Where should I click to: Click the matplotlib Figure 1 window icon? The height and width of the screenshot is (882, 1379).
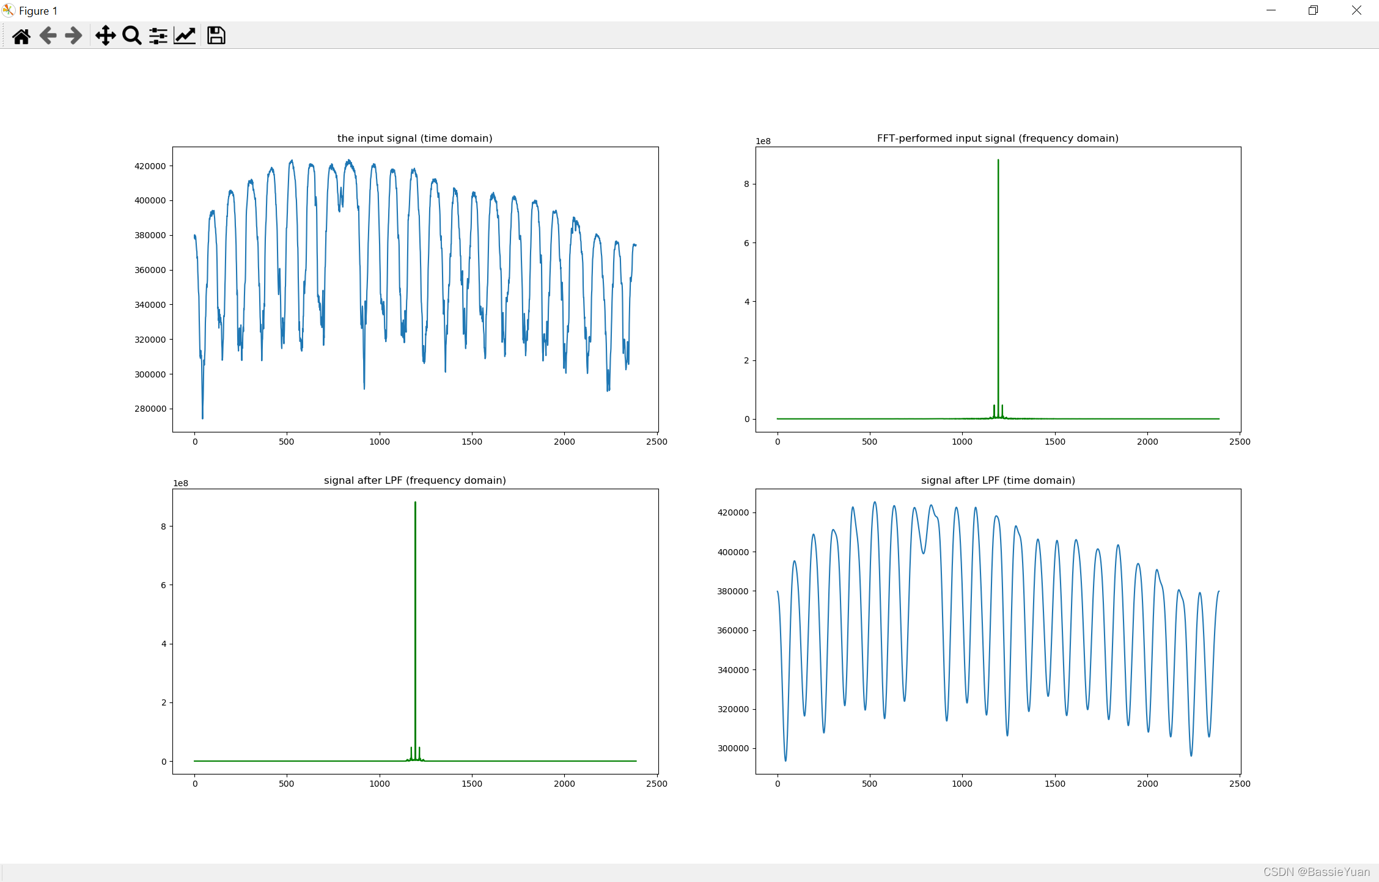pyautogui.click(x=9, y=10)
